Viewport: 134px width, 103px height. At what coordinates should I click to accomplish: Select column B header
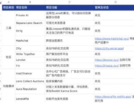click(30, 2)
